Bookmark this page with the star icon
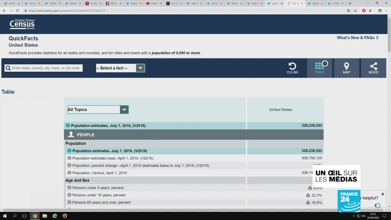The height and width of the screenshot is (220, 391). click(x=355, y=11)
